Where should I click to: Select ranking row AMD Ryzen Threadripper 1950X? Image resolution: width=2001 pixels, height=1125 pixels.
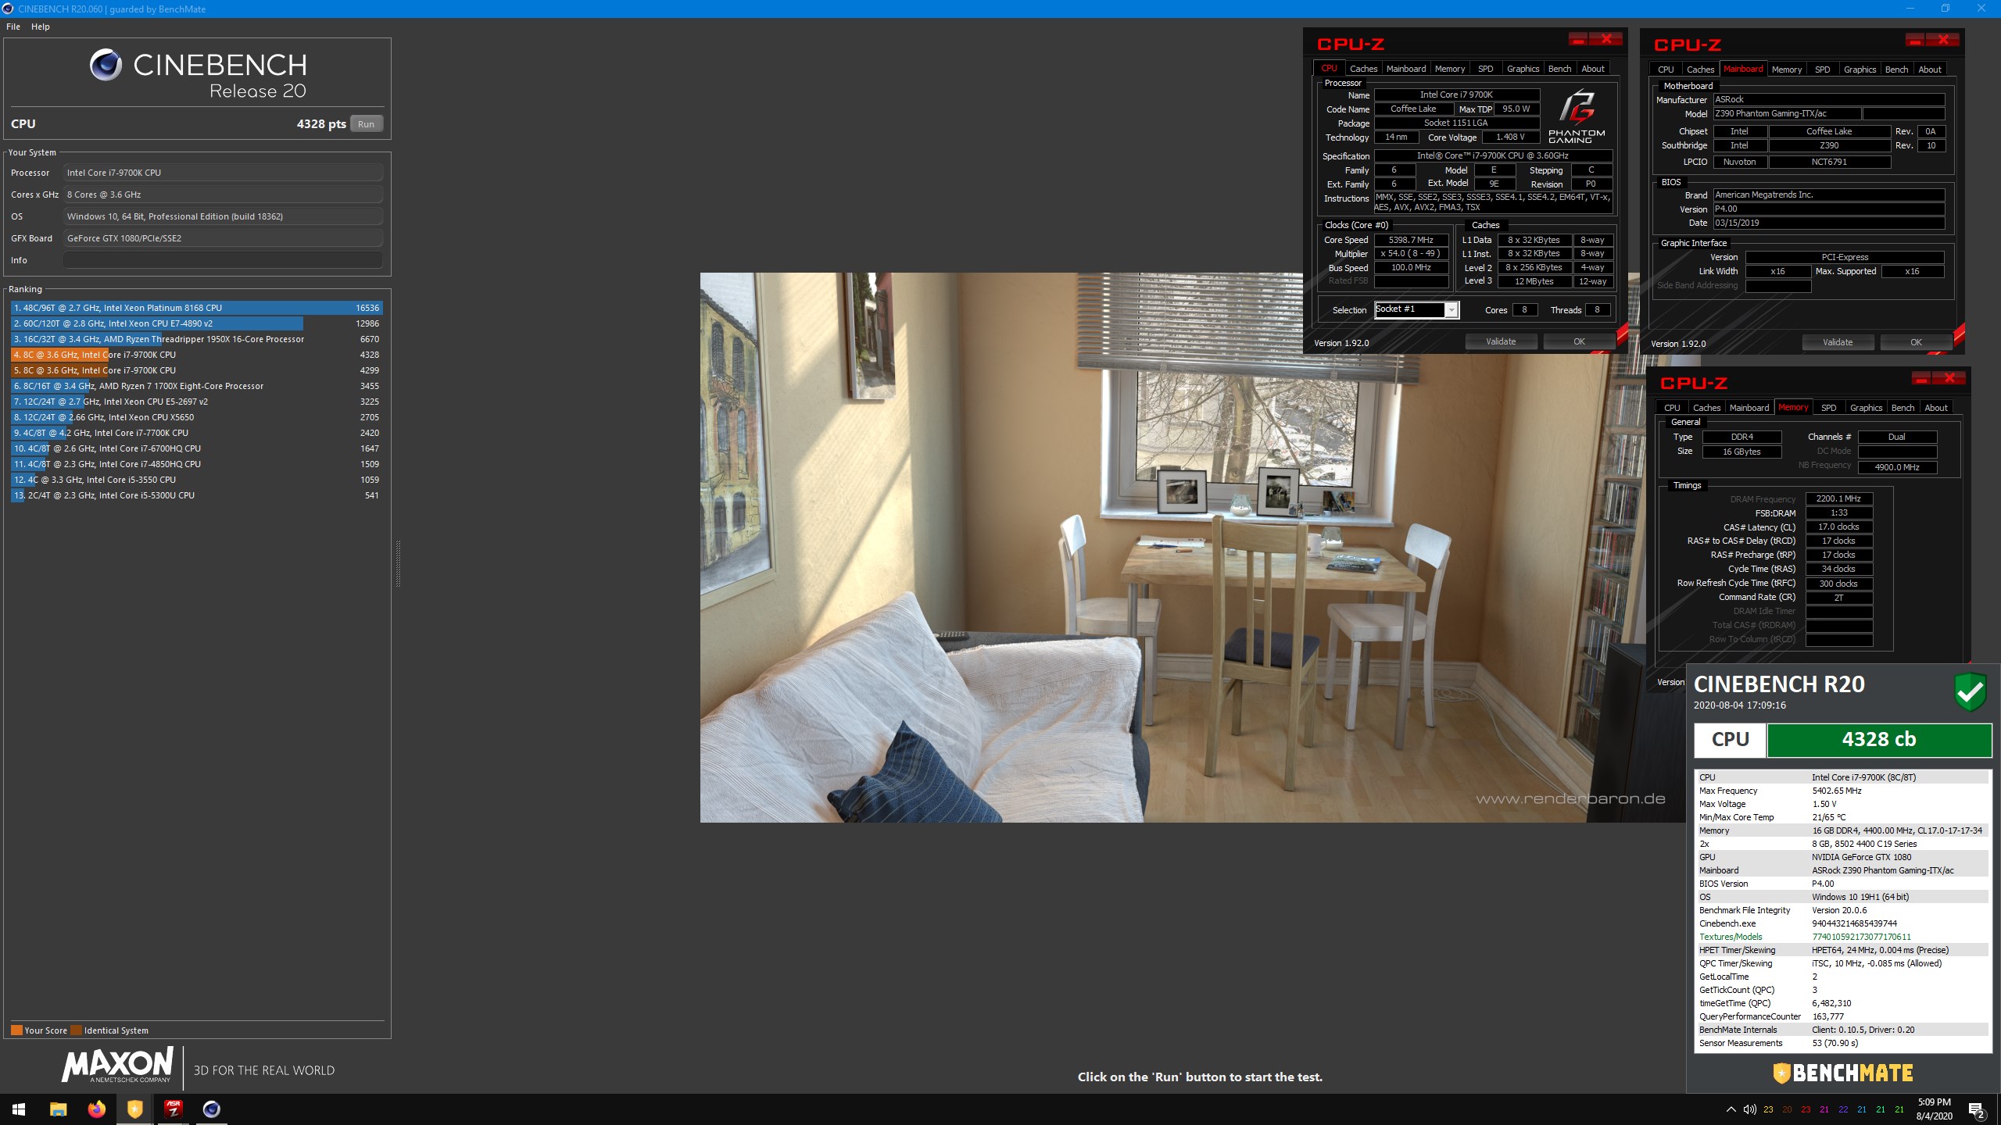point(196,339)
